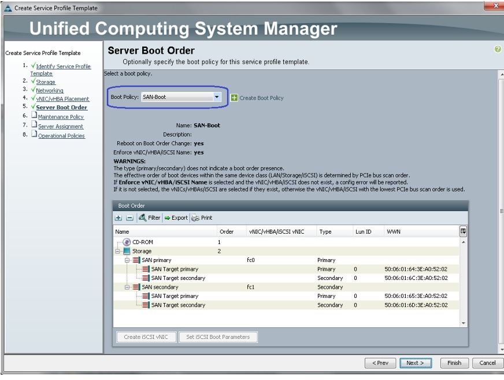This screenshot has height=380, width=504.
Task: Sort by the WWN column header
Action: [x=421, y=232]
